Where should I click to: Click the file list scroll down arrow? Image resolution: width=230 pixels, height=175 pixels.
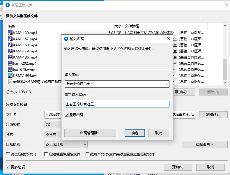click(x=225, y=83)
